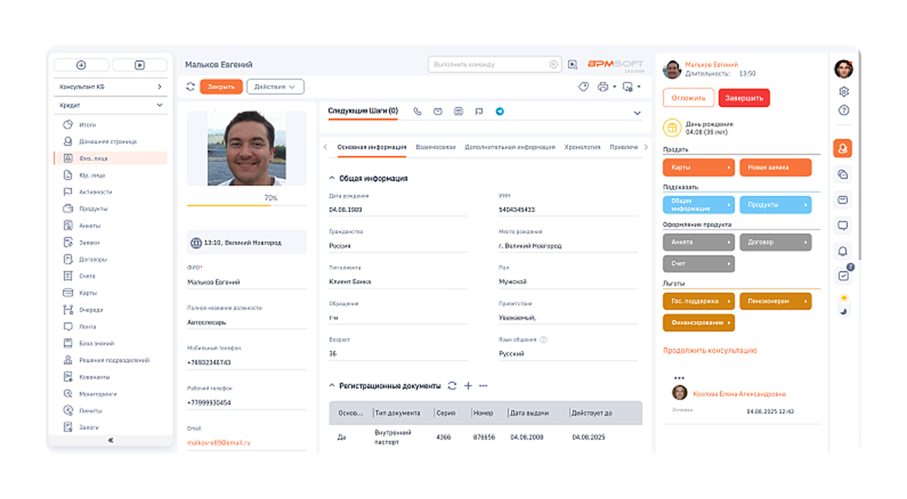This screenshot has height=499, width=907.
Task: Open the tag icon in the record toolbar
Action: click(x=583, y=87)
